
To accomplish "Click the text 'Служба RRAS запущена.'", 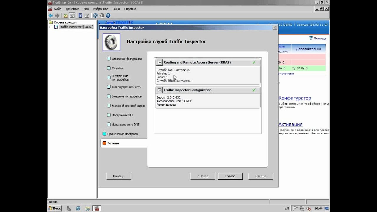I will (x=174, y=81).
